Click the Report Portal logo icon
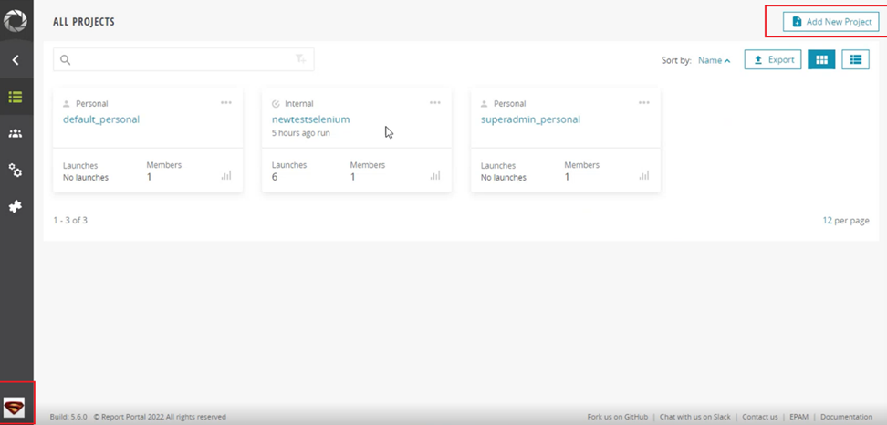Viewport: 887px width, 425px height. pos(16,20)
